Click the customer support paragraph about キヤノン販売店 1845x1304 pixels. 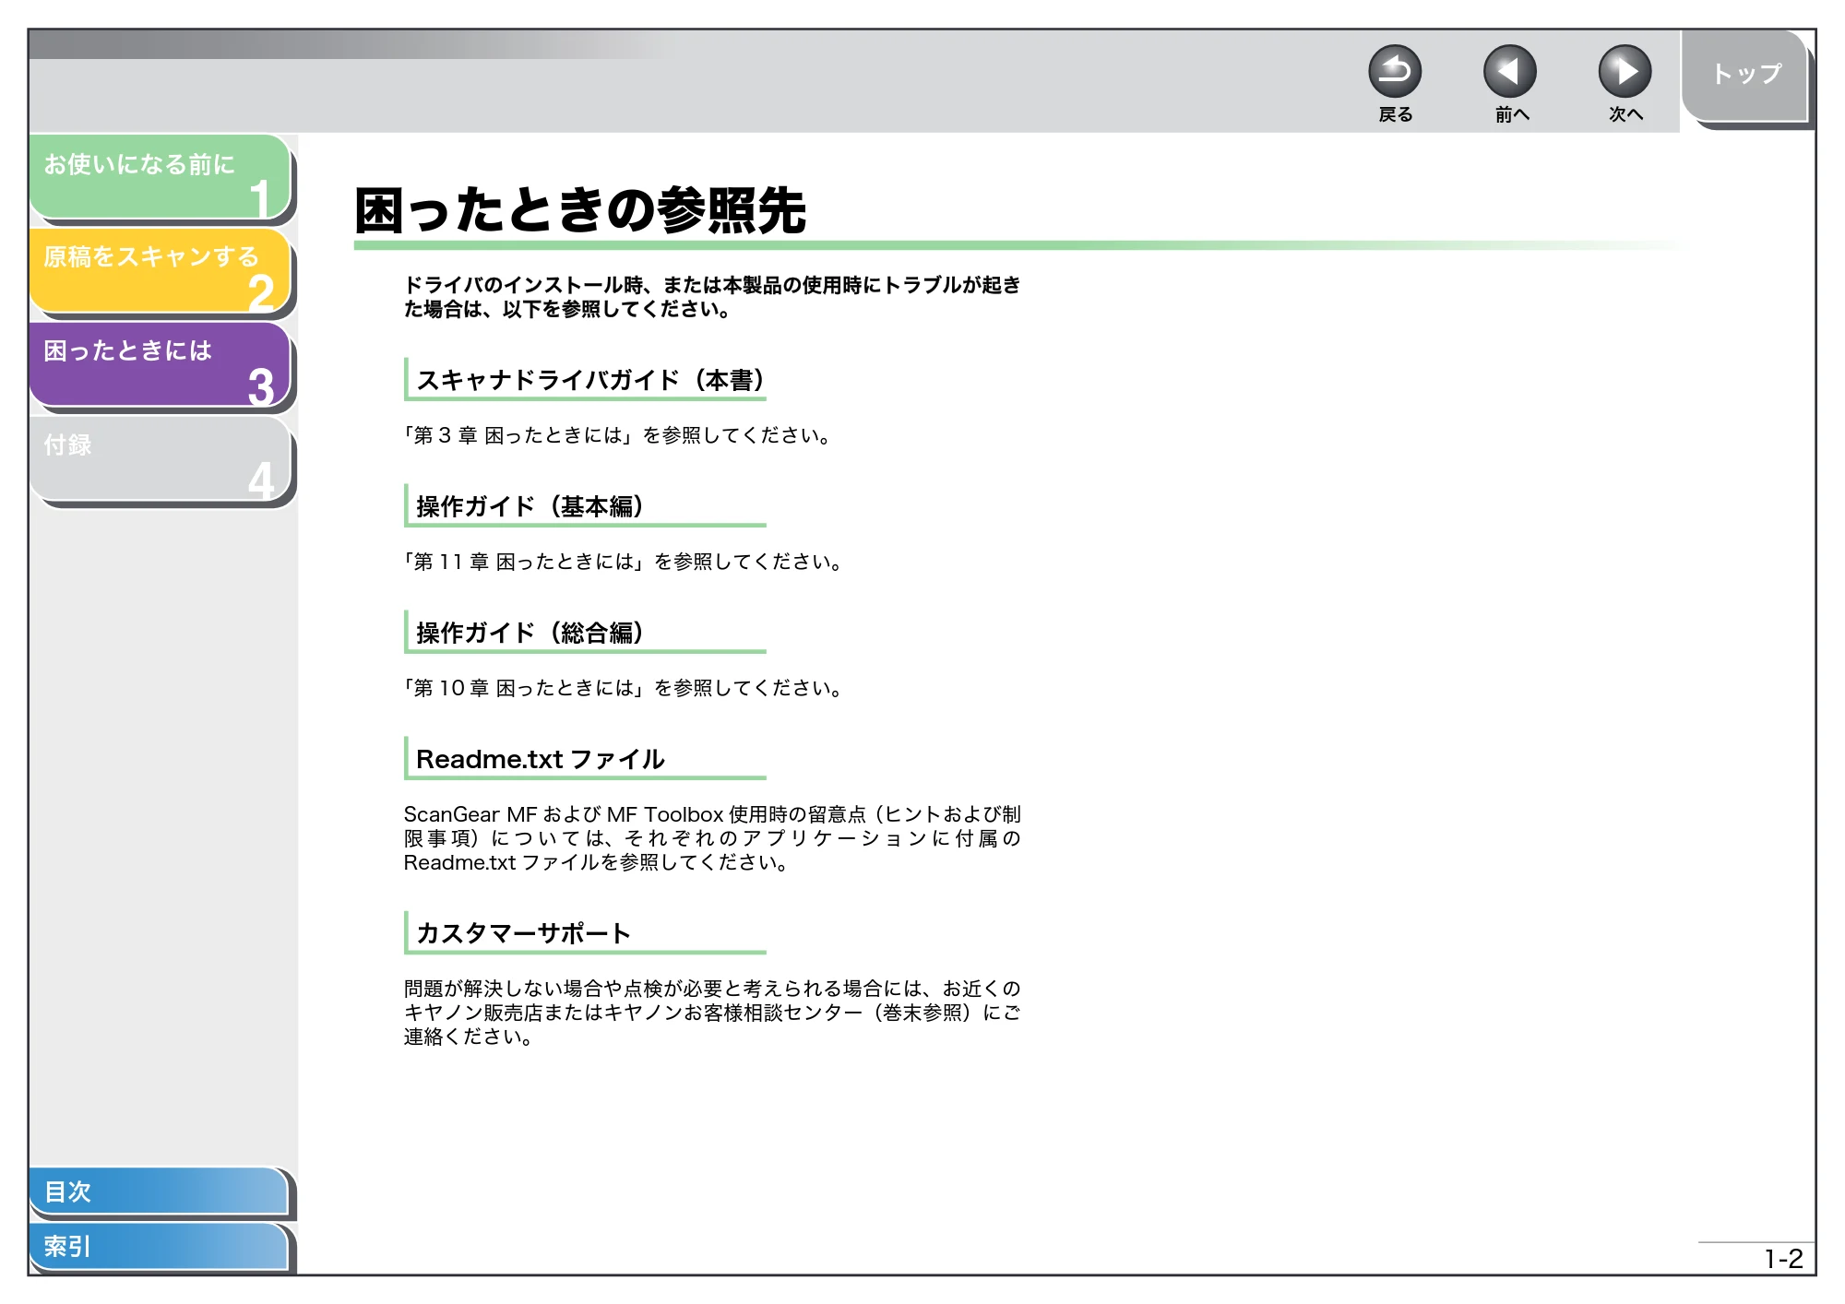(x=712, y=1013)
